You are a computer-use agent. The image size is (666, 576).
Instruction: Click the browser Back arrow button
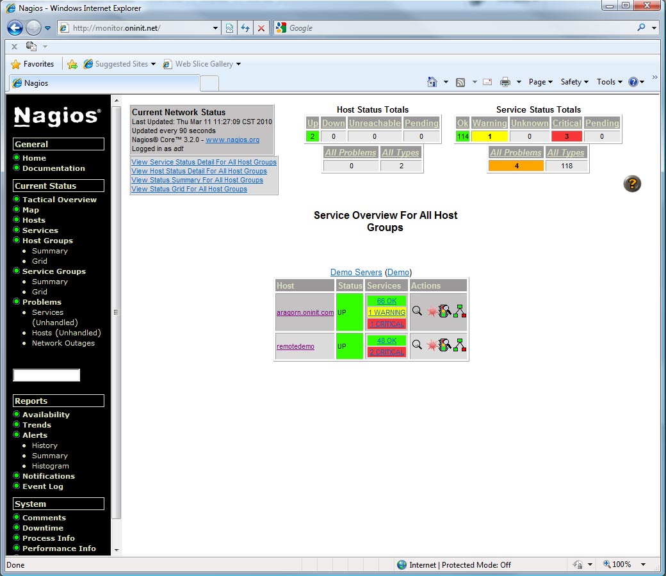[15, 28]
